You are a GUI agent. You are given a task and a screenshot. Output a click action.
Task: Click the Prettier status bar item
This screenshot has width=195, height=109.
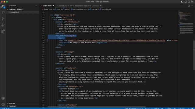click(x=182, y=108)
